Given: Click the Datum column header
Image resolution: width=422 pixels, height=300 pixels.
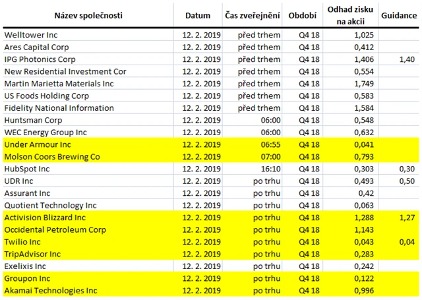Looking at the screenshot, I should pyautogui.click(x=198, y=15).
